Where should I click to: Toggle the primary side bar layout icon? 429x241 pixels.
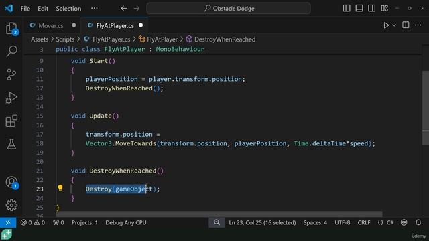coord(347,8)
